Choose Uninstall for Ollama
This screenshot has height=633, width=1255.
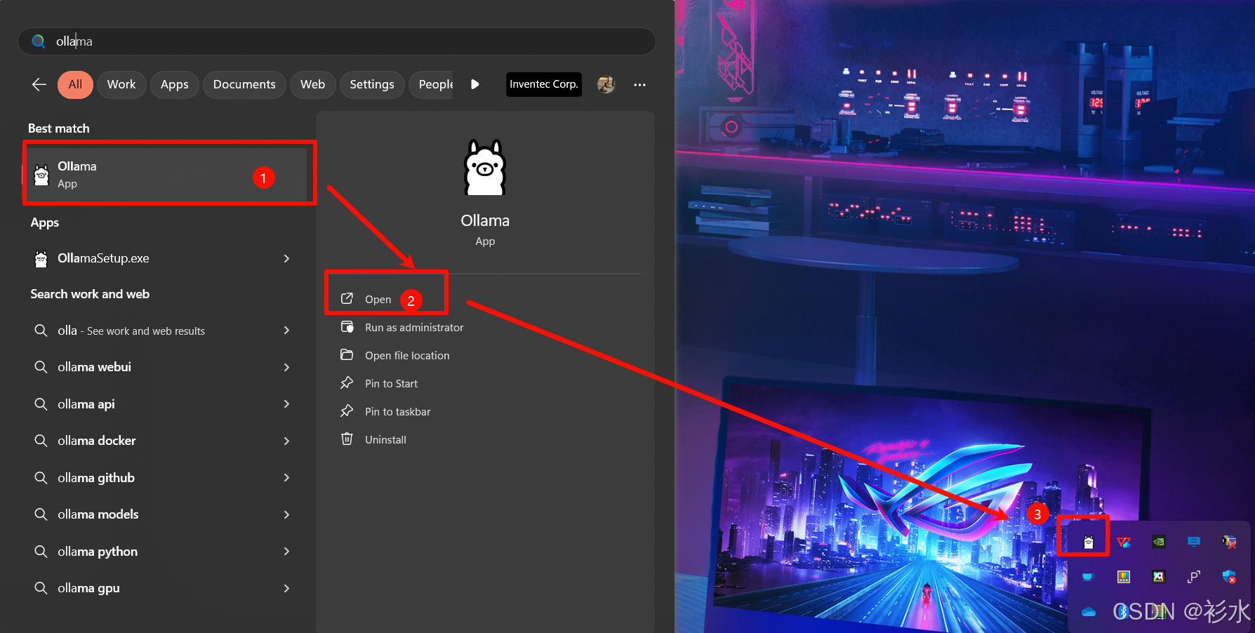click(x=385, y=439)
